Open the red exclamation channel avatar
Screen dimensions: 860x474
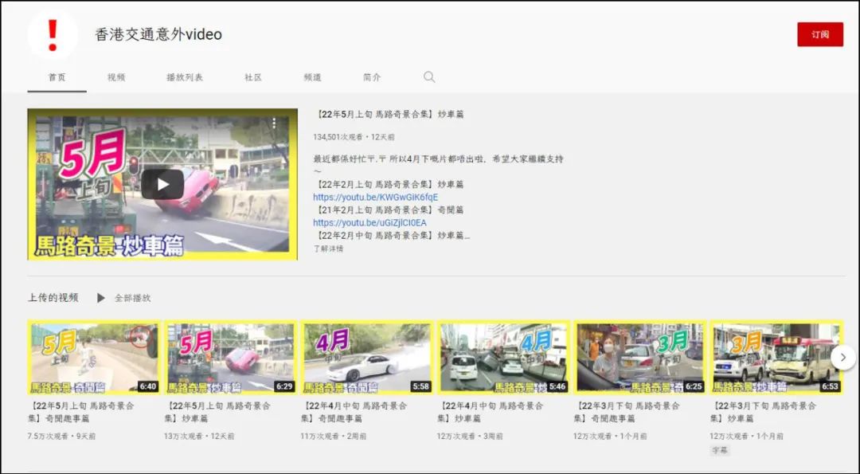point(53,33)
